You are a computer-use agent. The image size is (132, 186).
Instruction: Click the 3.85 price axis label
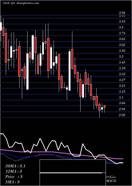[x=122, y=22]
